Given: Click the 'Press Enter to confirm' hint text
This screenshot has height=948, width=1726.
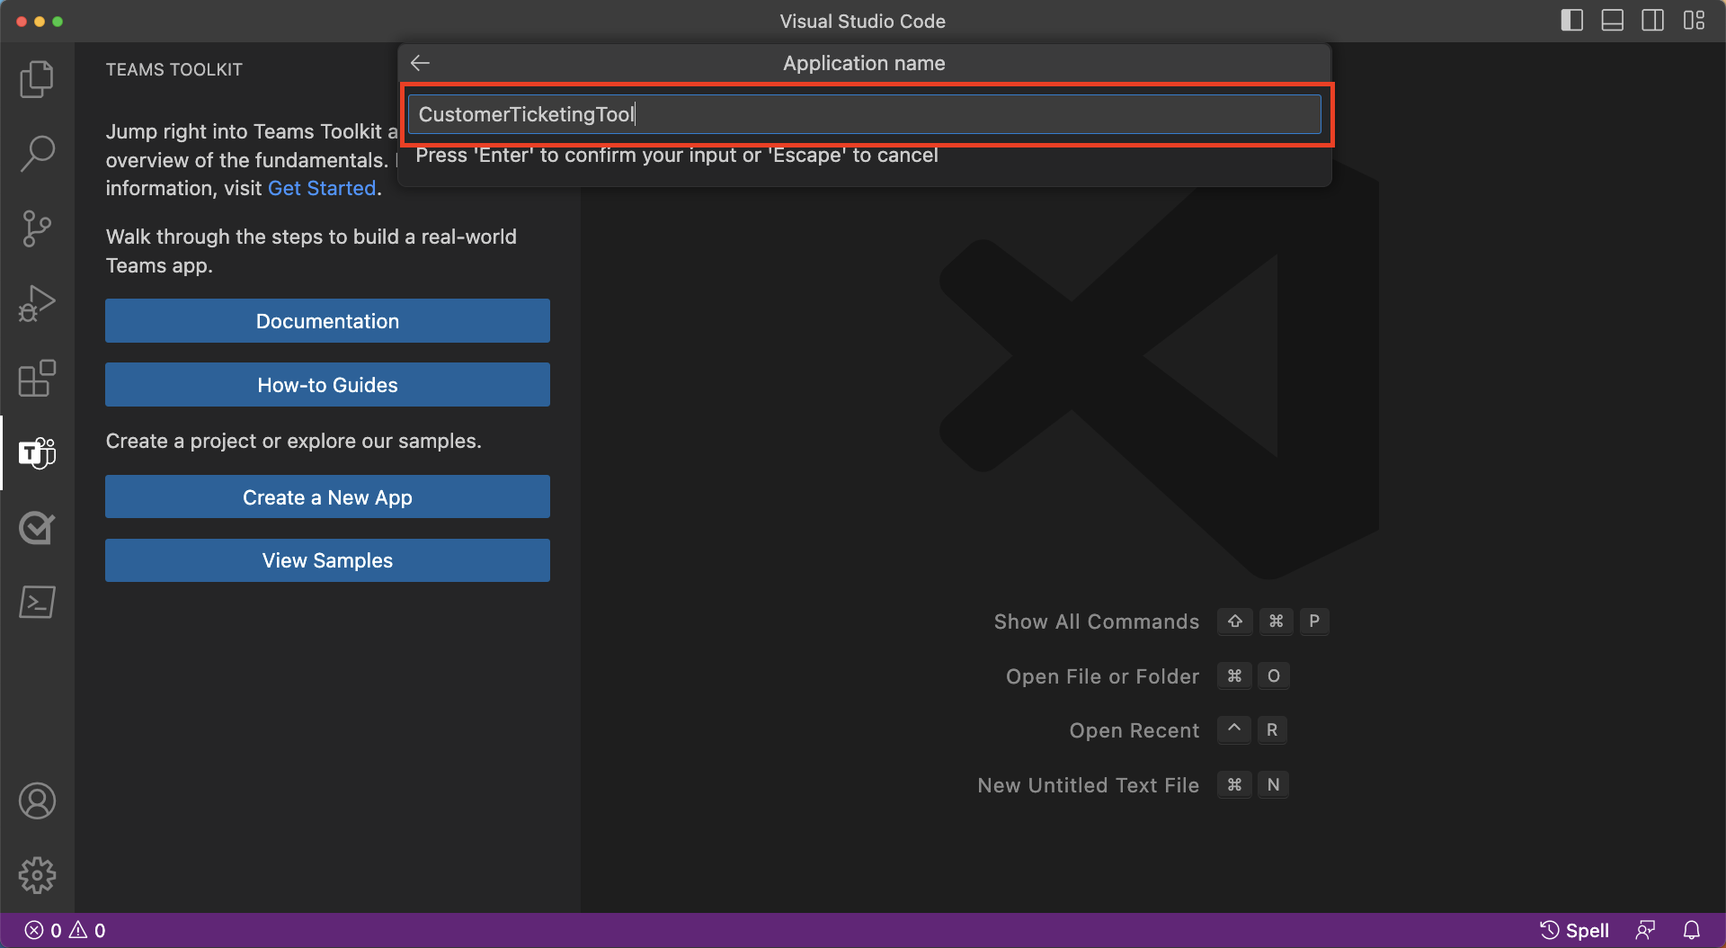Looking at the screenshot, I should pyautogui.click(x=676, y=156).
